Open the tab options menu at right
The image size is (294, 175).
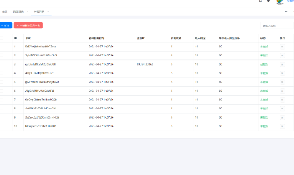[x=286, y=12]
